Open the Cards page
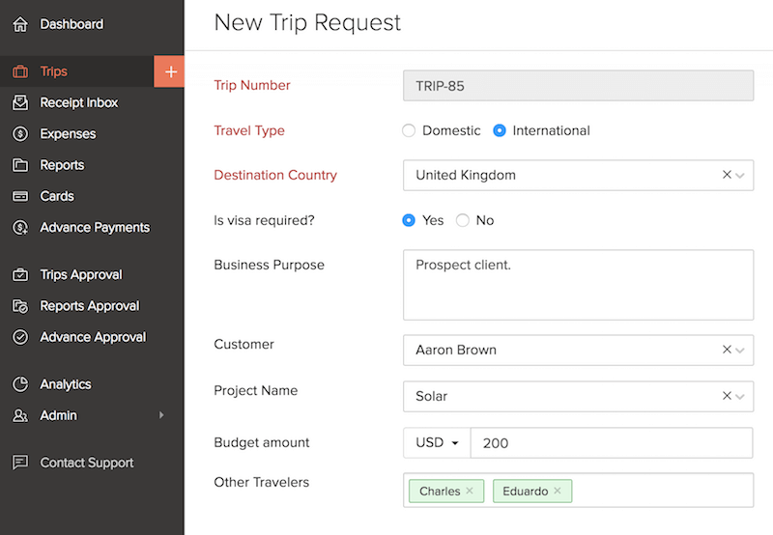773x535 pixels. pos(57,196)
